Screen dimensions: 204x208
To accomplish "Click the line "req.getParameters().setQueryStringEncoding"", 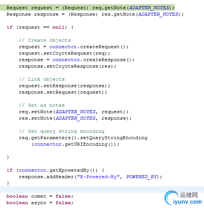I will [x=83, y=138].
